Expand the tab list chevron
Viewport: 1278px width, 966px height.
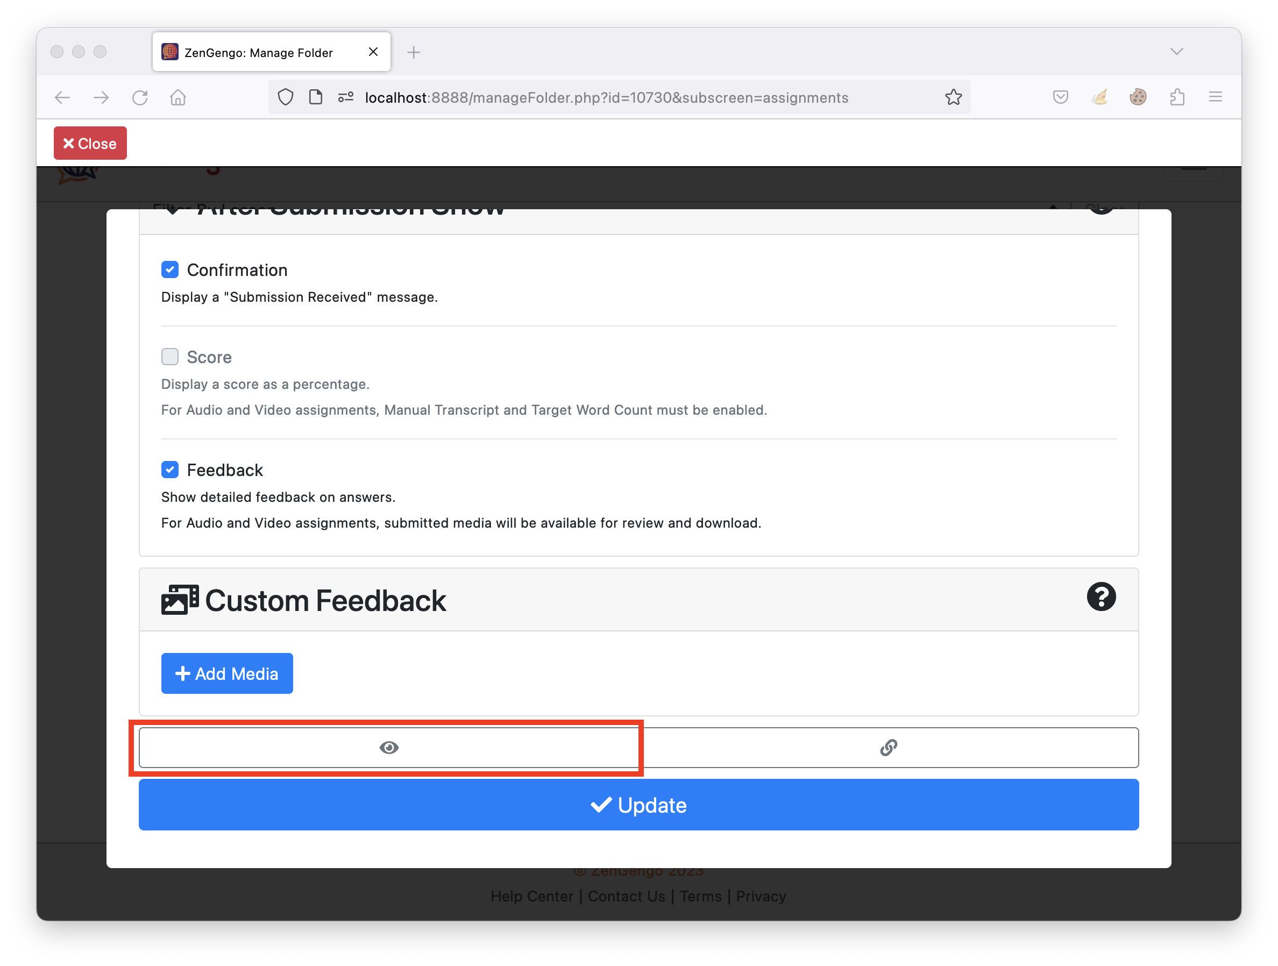(x=1176, y=52)
